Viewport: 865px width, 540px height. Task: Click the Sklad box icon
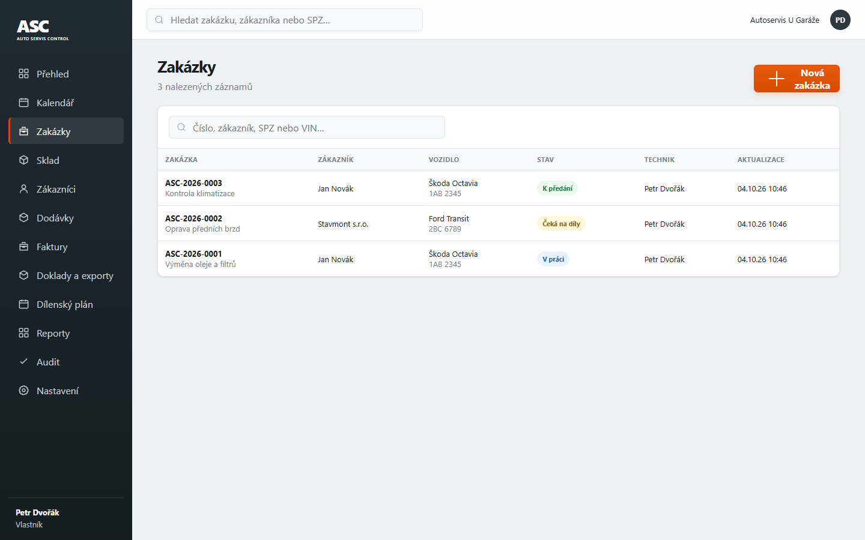23,160
